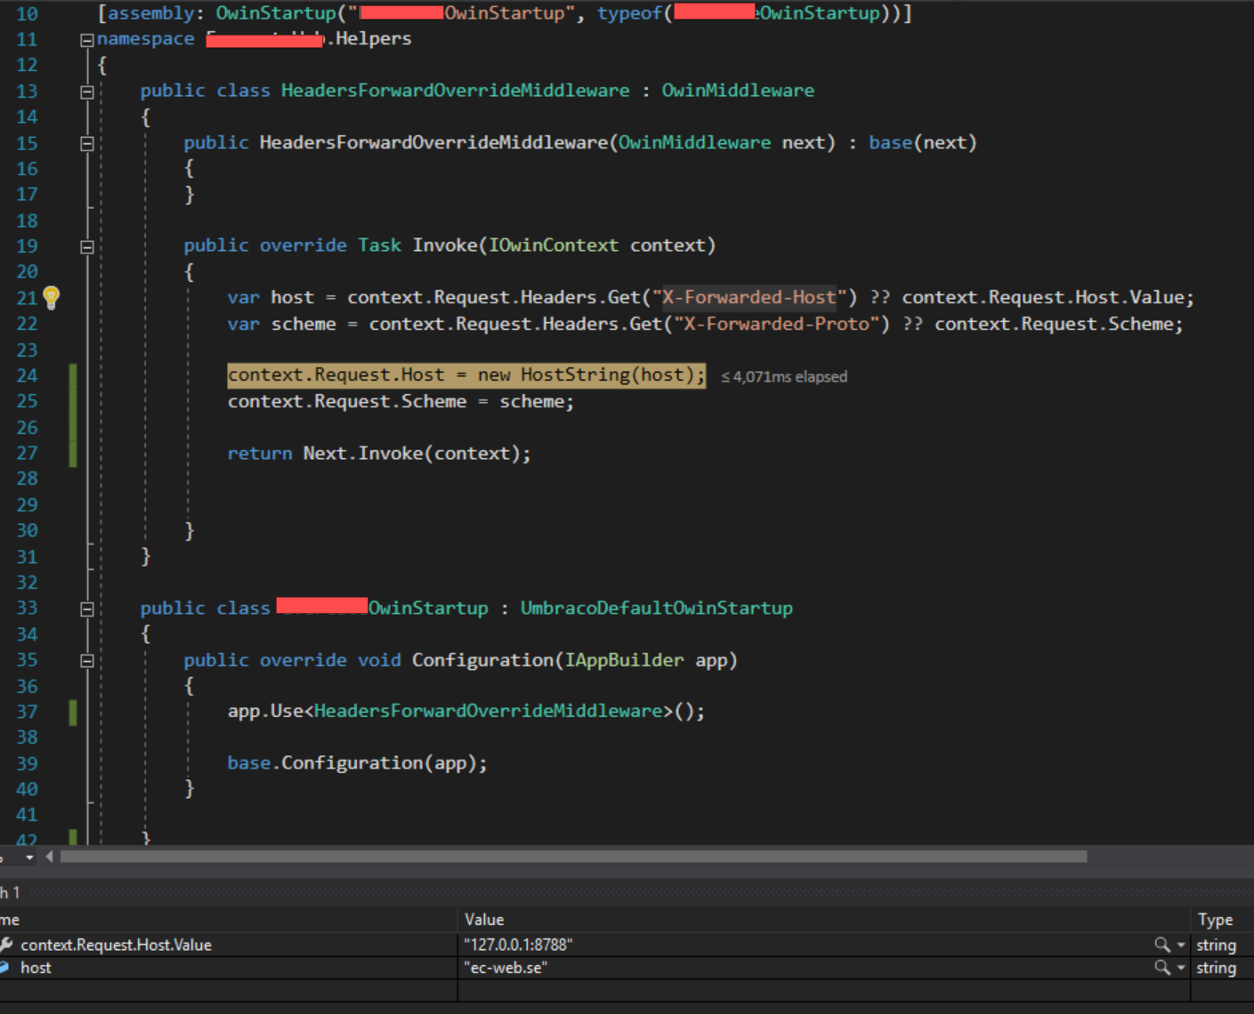Click IOwinContext parameter type on line 19
Screen dimensions: 1254x1014
pos(554,245)
